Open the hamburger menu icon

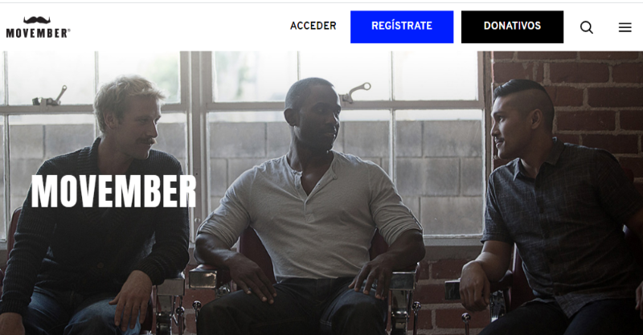(625, 27)
